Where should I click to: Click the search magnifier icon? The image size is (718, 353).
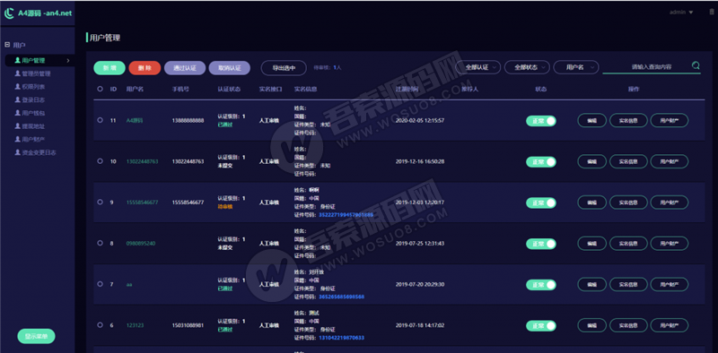696,65
